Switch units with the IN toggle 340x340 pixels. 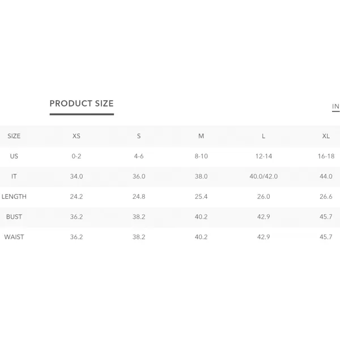point(335,107)
